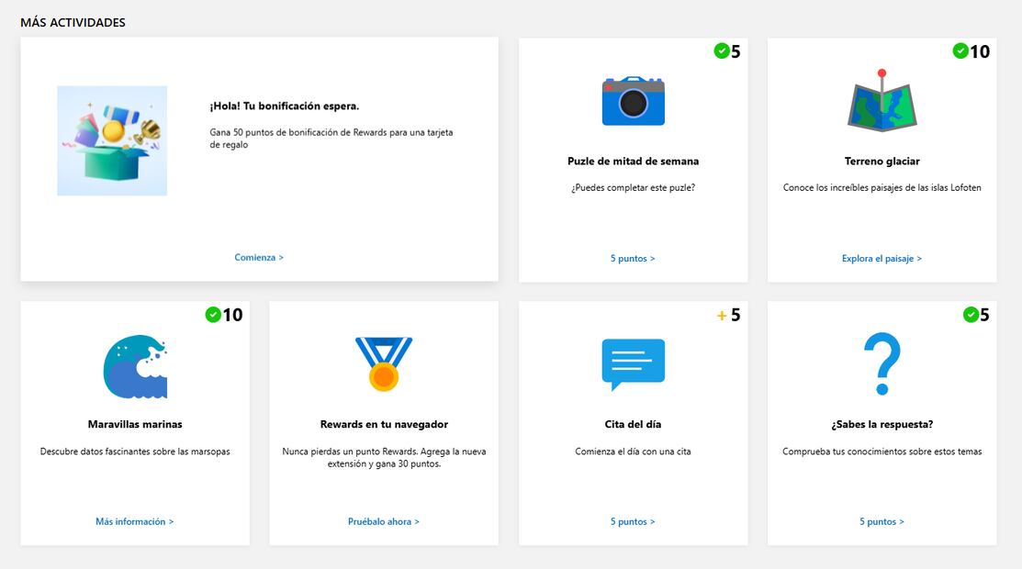The height and width of the screenshot is (569, 1022).
Task: Select the 'Rewards en tu navegador' title
Action: tap(384, 425)
